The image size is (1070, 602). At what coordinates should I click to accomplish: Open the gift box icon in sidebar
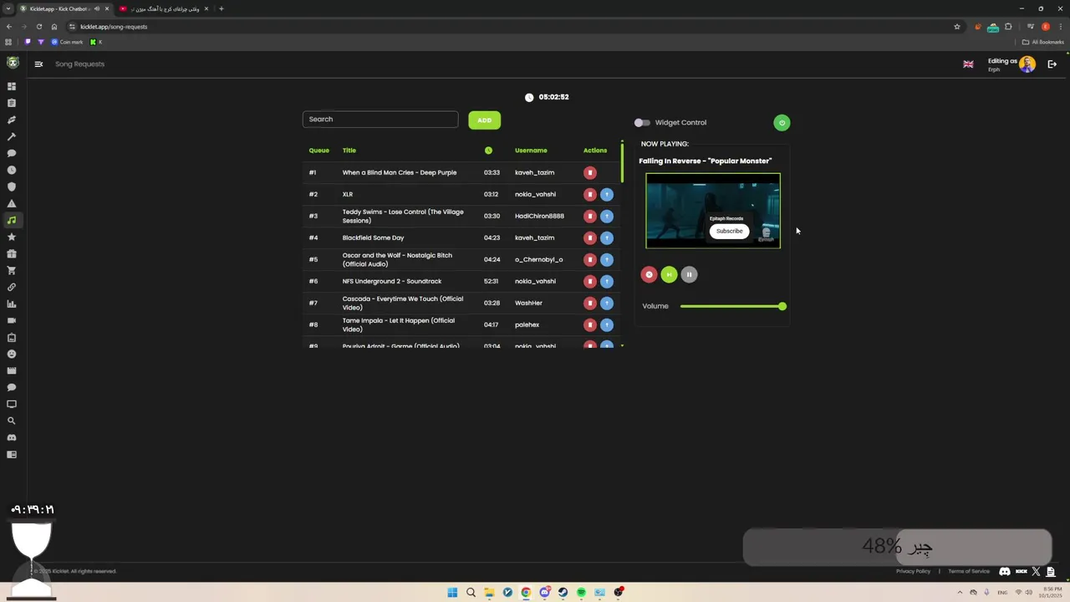[x=12, y=253]
